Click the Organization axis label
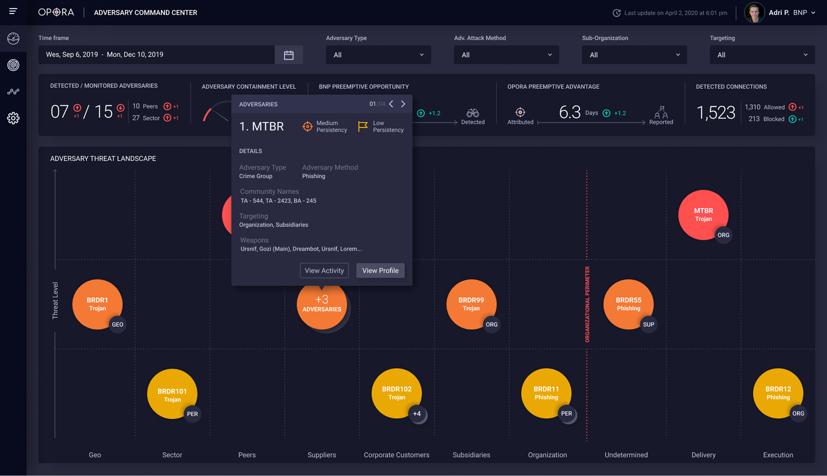The image size is (827, 476). coord(547,455)
